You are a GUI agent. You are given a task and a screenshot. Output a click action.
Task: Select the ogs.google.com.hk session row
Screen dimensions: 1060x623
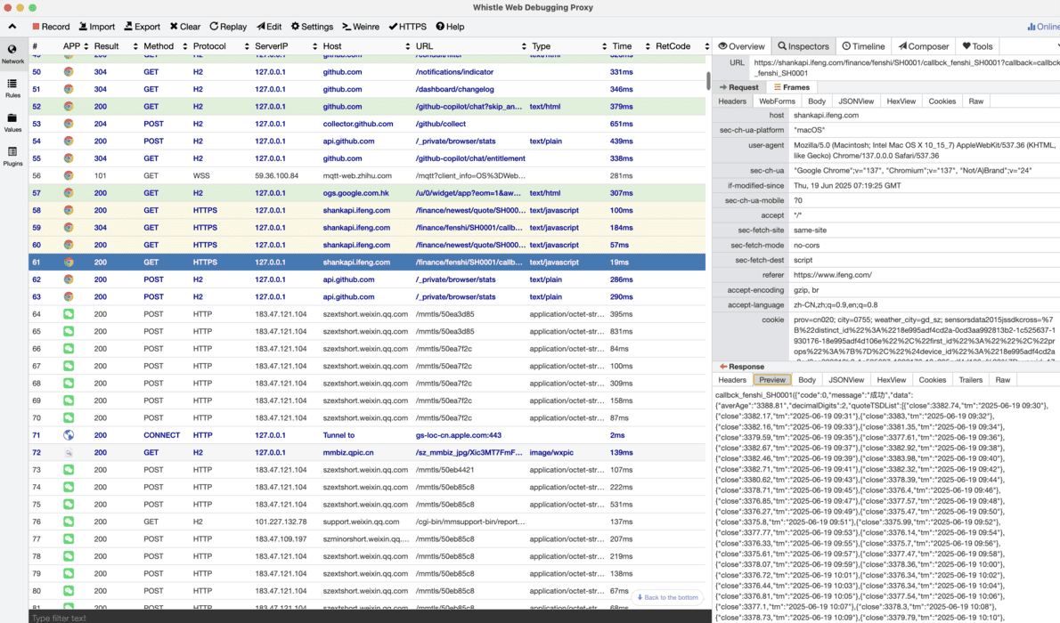[367, 193]
